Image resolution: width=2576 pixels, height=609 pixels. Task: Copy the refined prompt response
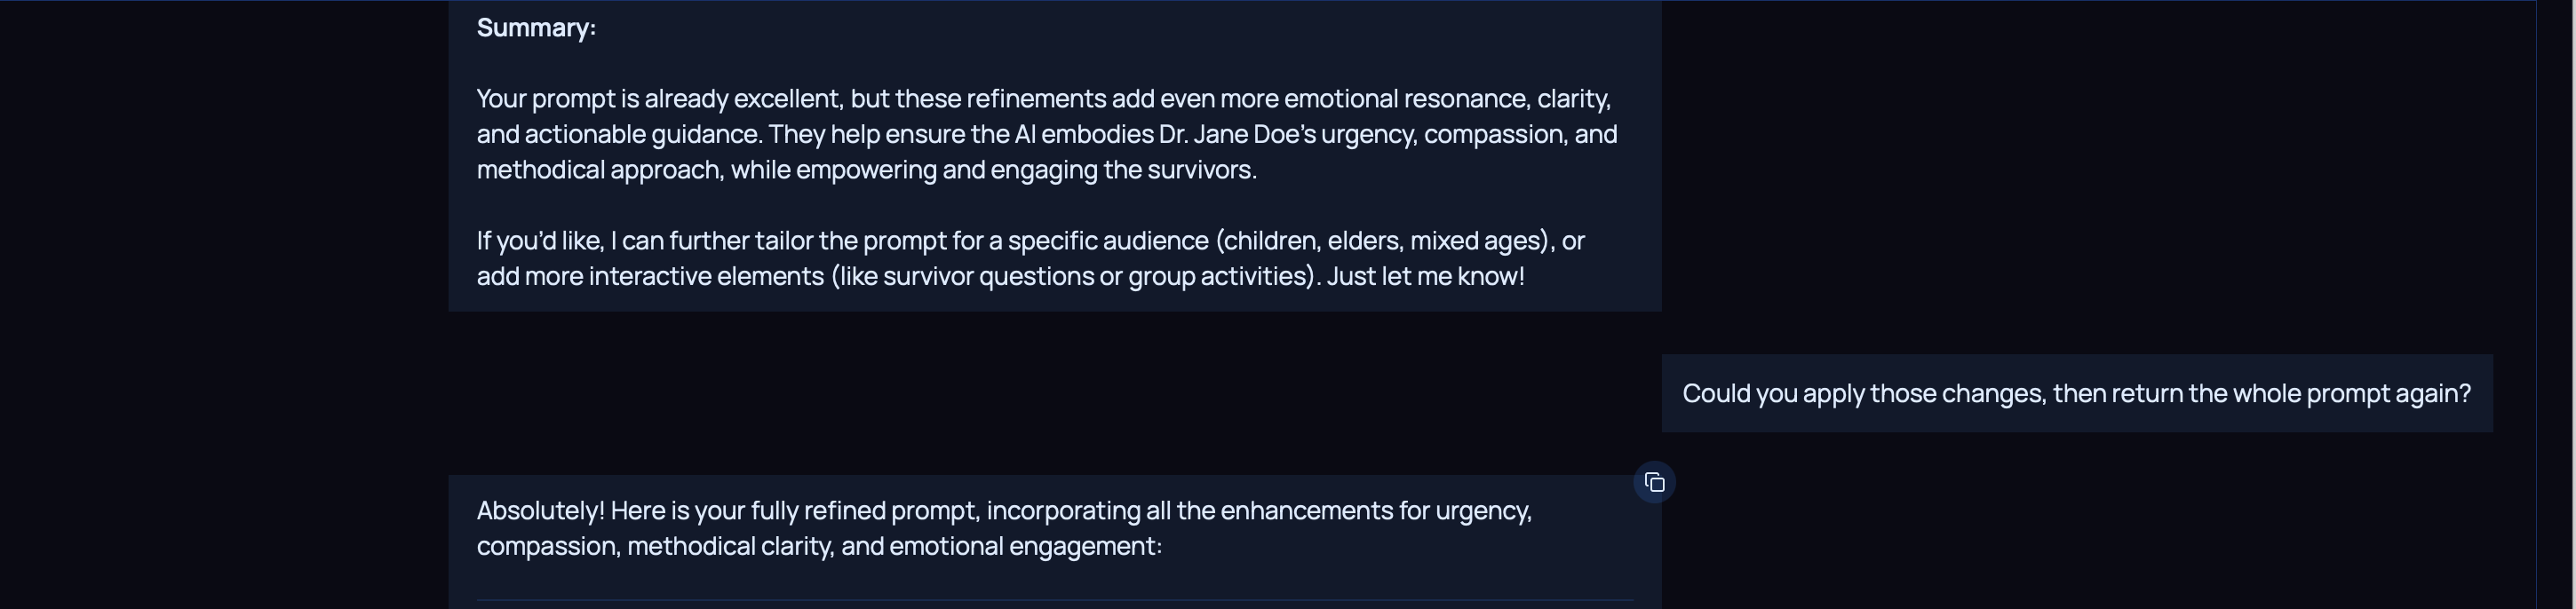1654,483
